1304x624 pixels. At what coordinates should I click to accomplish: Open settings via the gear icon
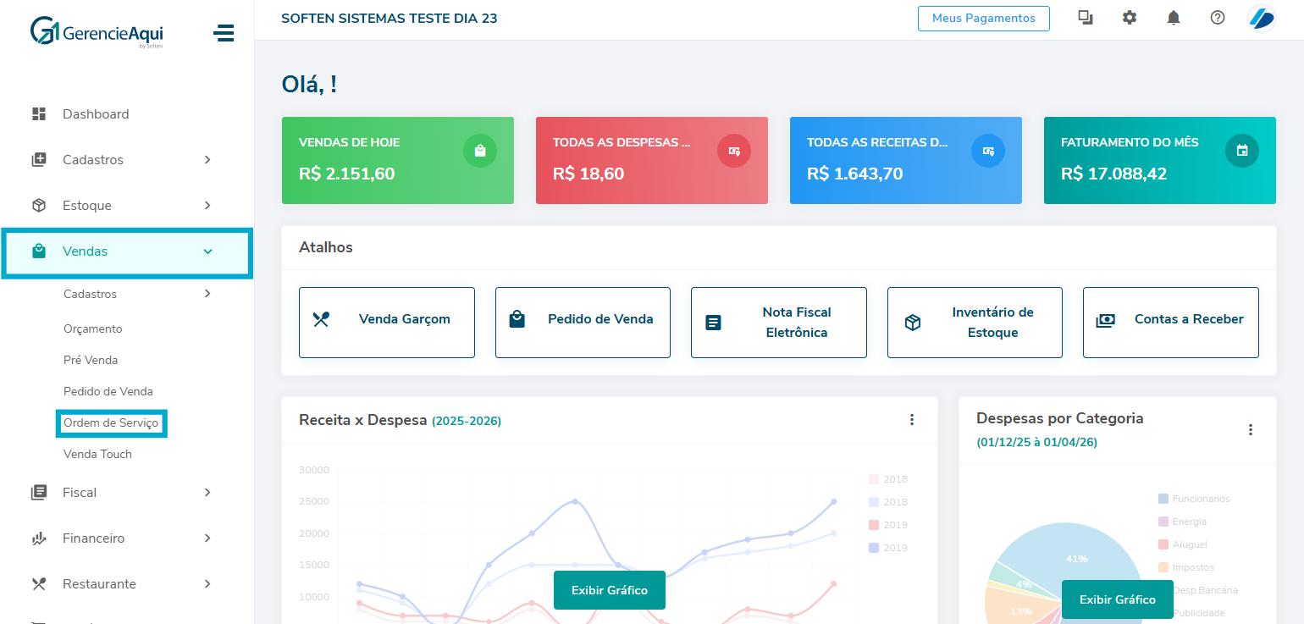(1129, 18)
